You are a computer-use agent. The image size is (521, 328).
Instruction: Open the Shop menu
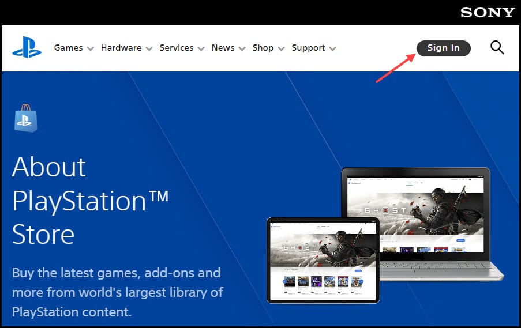pos(263,48)
